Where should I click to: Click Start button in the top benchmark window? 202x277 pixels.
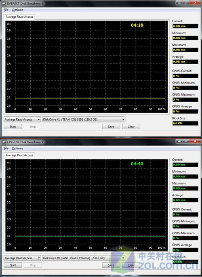click(x=13, y=127)
